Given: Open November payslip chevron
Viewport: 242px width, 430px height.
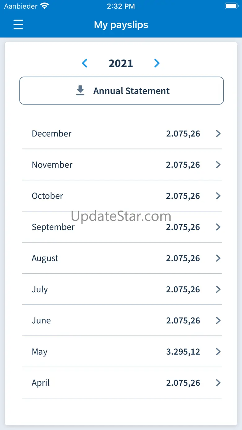Looking at the screenshot, I should pyautogui.click(x=218, y=165).
